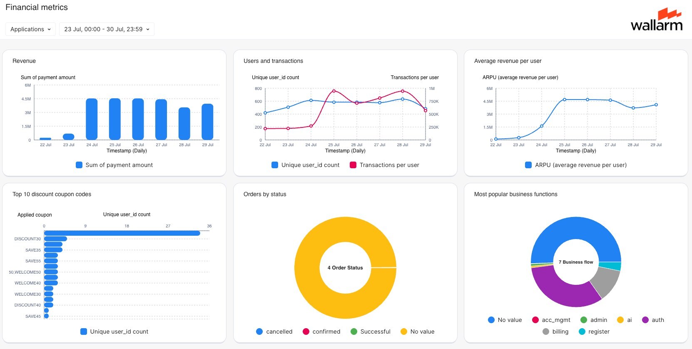692x349 pixels.
Task: Open the Applications dropdown filter
Action: click(x=30, y=29)
